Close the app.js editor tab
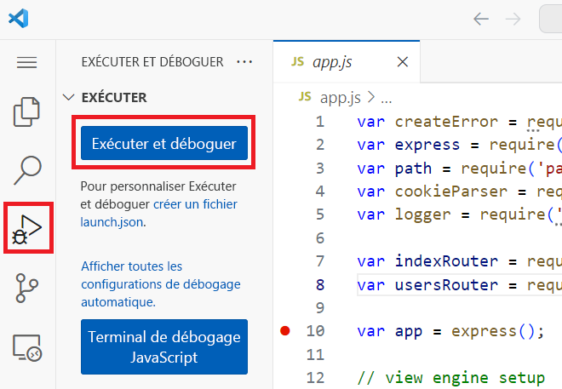Screen dimensions: 562x389 pos(403,62)
